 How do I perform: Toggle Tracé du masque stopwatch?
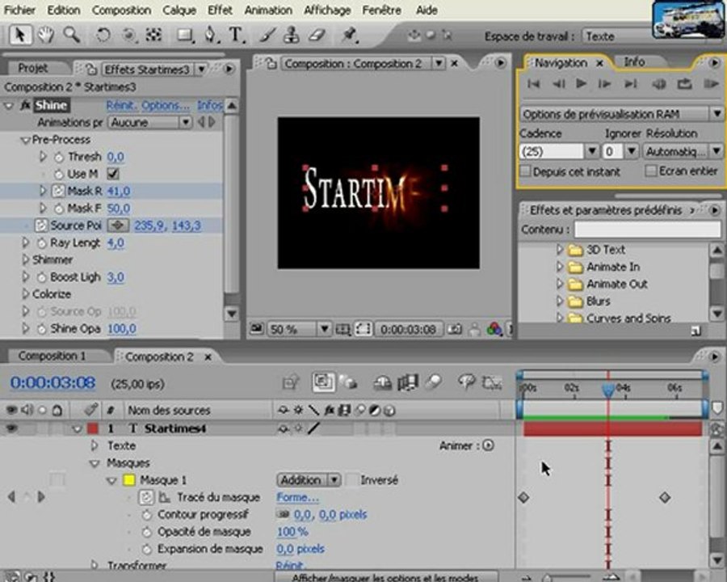coord(146,497)
